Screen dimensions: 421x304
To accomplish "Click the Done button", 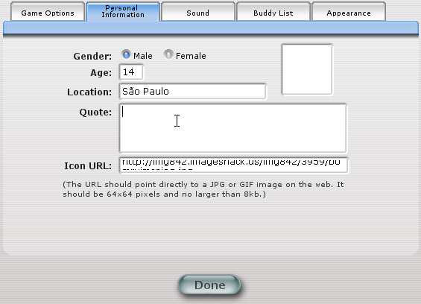I will [x=209, y=285].
